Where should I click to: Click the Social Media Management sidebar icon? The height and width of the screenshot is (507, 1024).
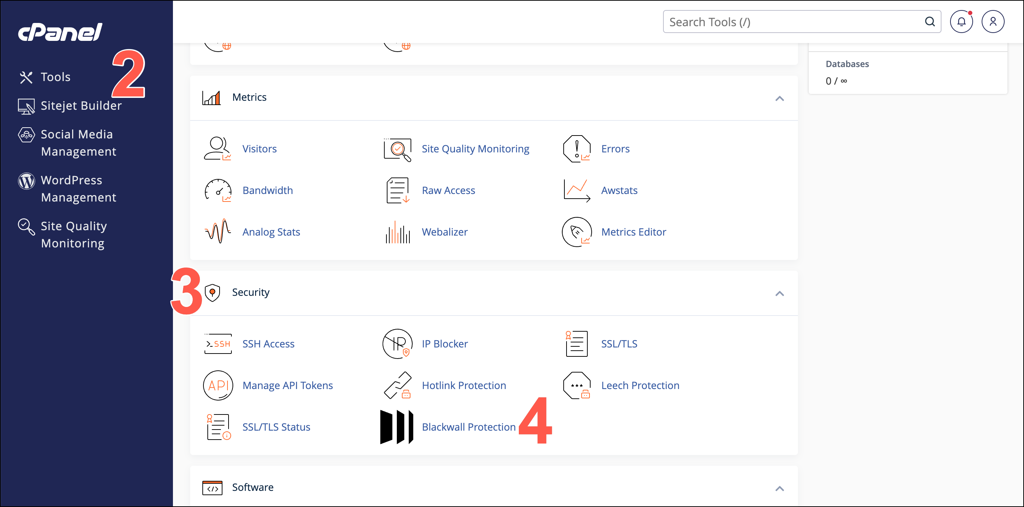tap(26, 135)
